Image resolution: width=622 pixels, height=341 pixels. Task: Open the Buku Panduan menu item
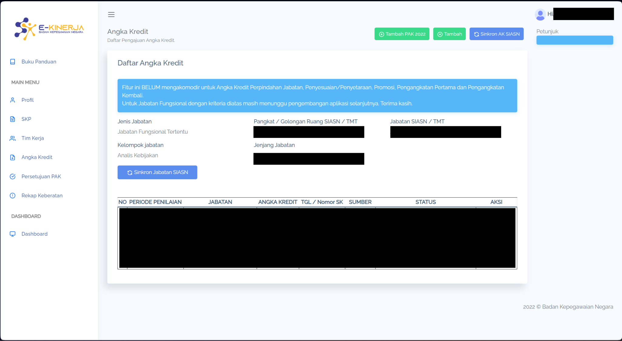click(x=39, y=62)
